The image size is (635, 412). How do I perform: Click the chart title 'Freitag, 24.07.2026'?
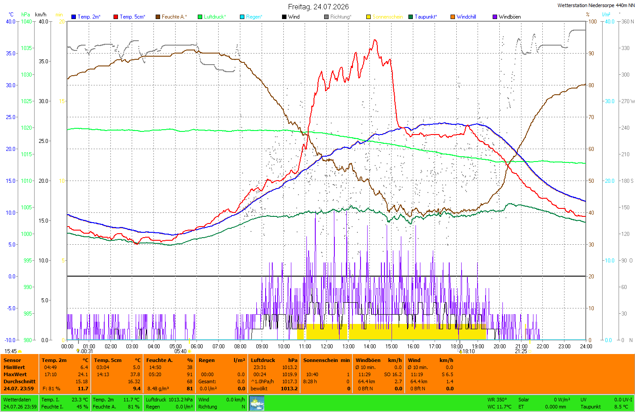(x=318, y=7)
